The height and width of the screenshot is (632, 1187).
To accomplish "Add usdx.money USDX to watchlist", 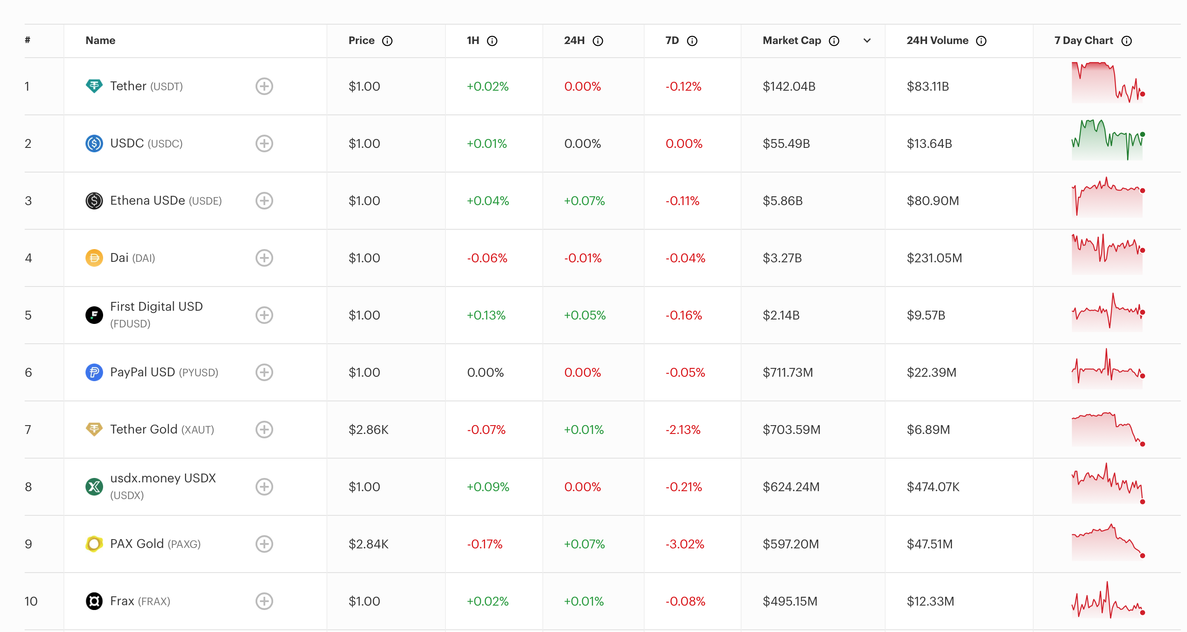I will tap(264, 487).
